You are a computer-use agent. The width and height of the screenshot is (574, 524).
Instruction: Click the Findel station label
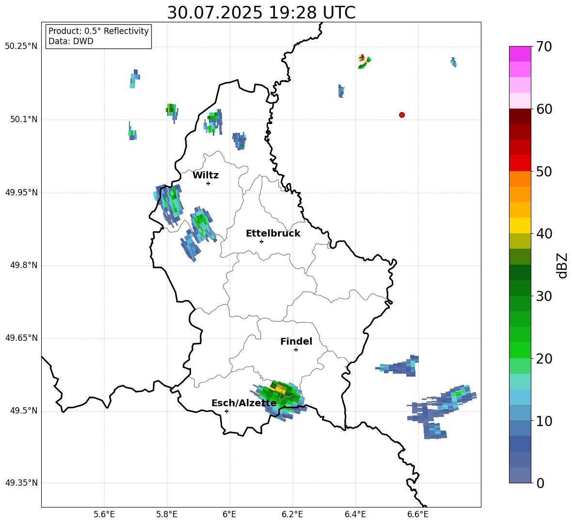pos(296,341)
